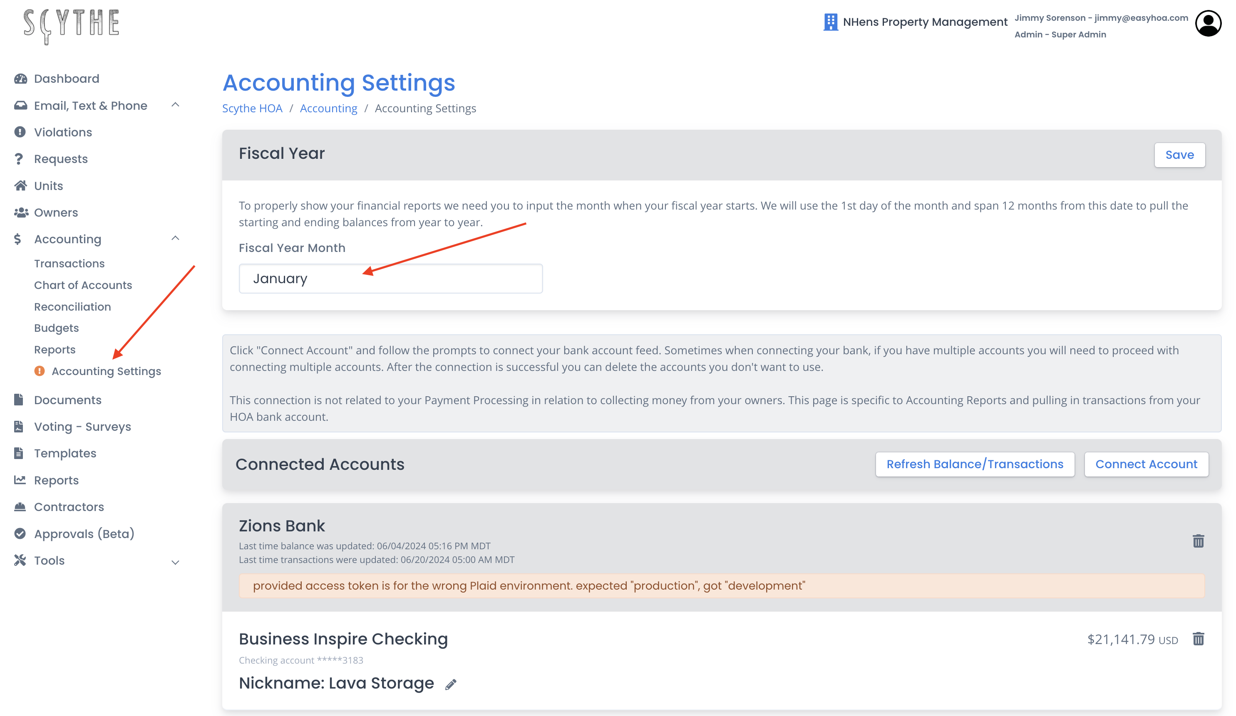
Task: Open the Owners page
Action: coord(56,212)
